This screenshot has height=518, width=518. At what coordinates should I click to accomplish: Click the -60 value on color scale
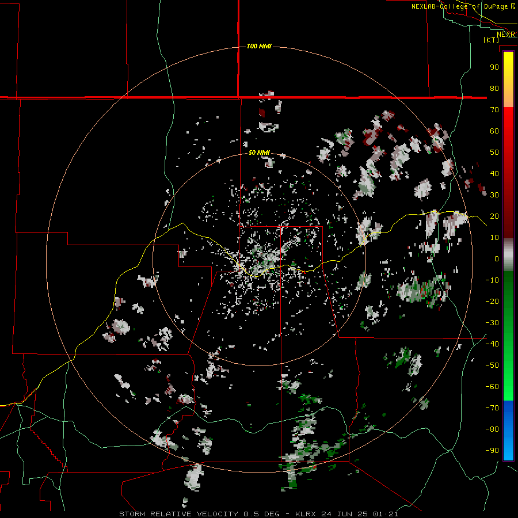pyautogui.click(x=492, y=387)
